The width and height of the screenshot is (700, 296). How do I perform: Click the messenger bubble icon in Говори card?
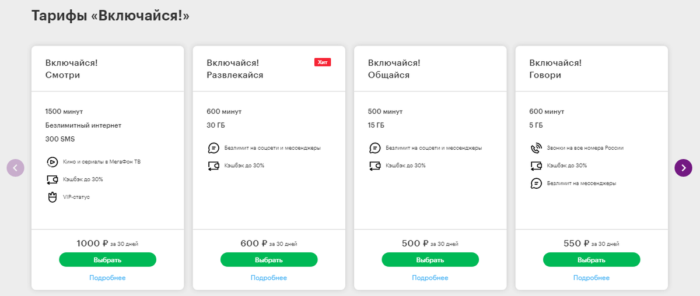click(536, 183)
